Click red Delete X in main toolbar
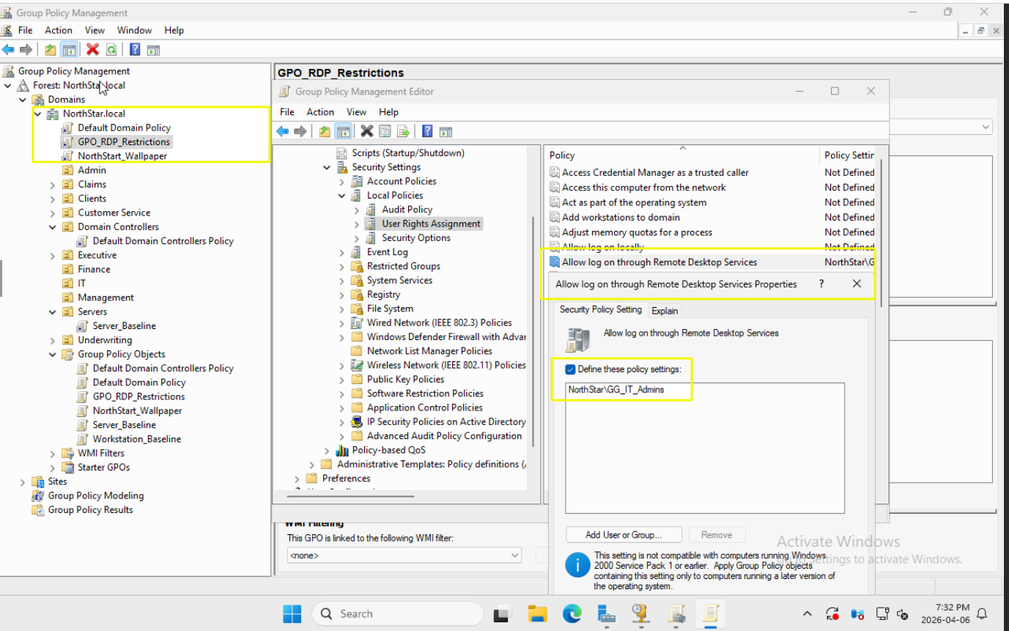 [92, 49]
